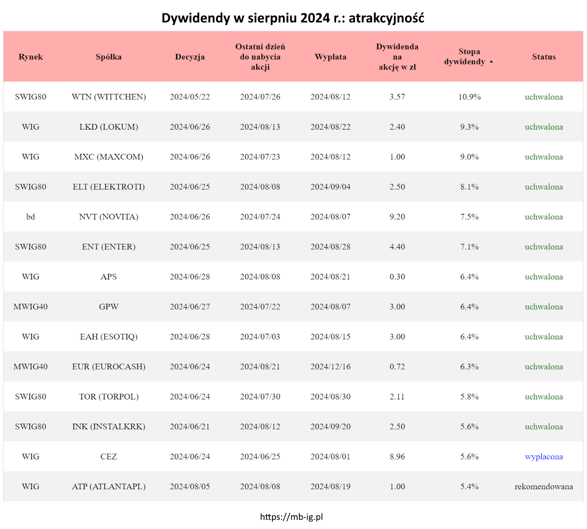Click the table title Dywidendy w sierpniu 2024
This screenshot has width=587, height=529.
click(x=293, y=18)
